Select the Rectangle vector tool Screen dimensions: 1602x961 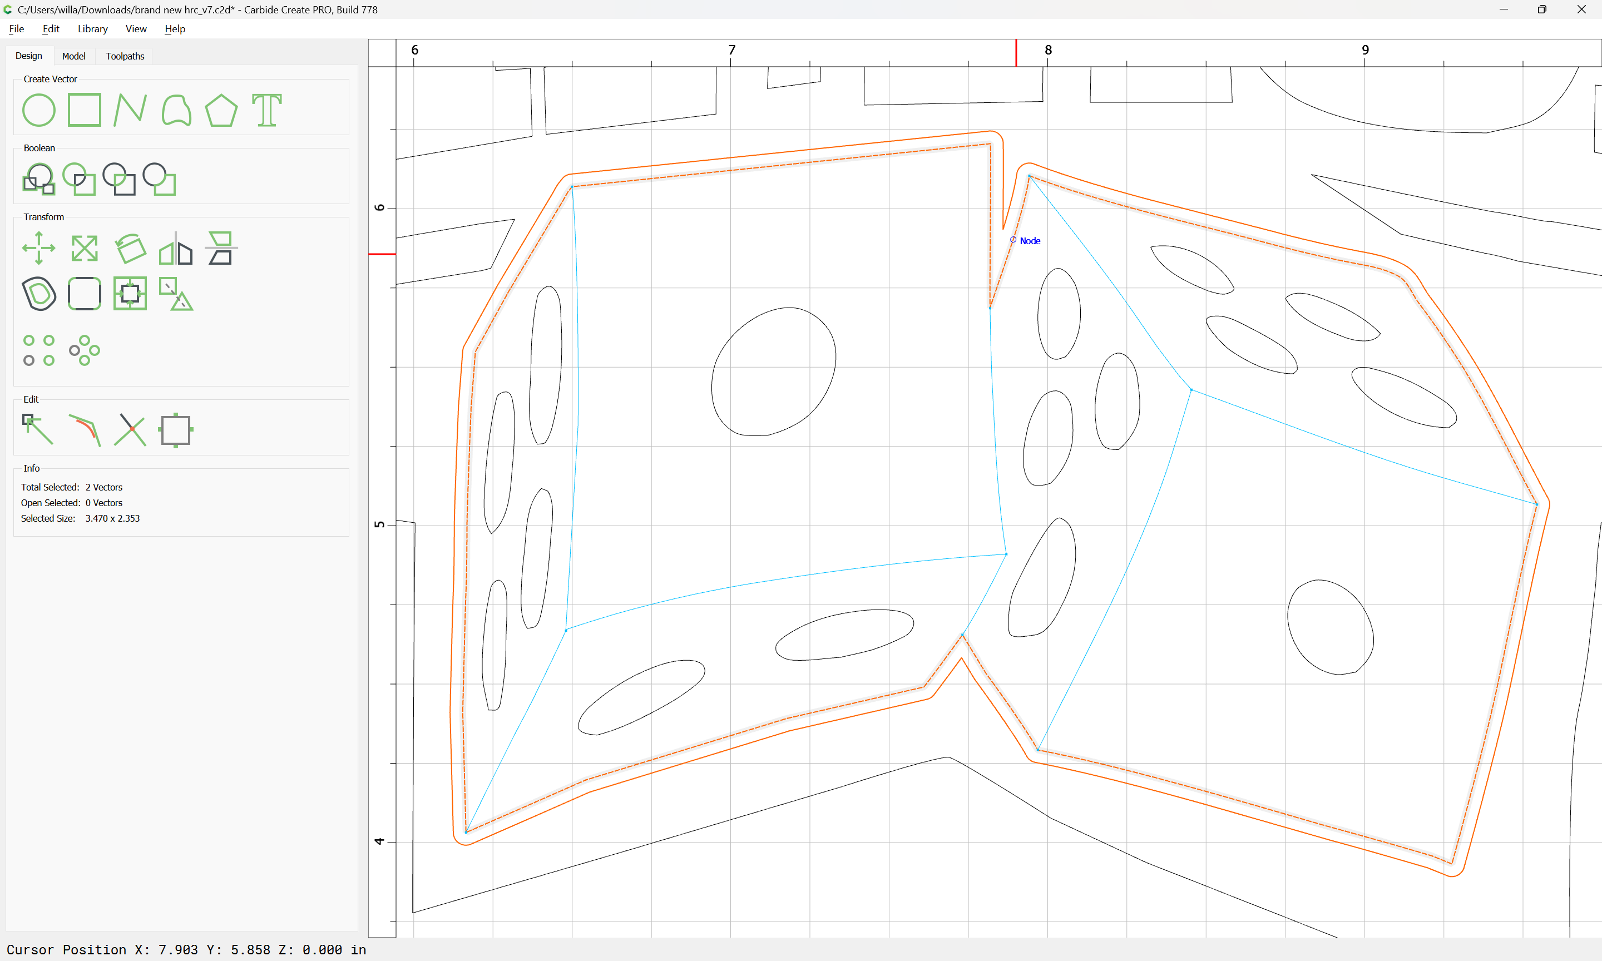click(x=84, y=110)
